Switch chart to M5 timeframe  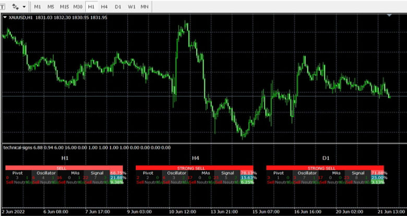click(x=51, y=7)
